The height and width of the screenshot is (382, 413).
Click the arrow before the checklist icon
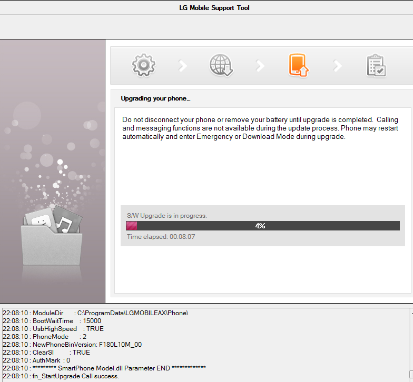(338, 66)
